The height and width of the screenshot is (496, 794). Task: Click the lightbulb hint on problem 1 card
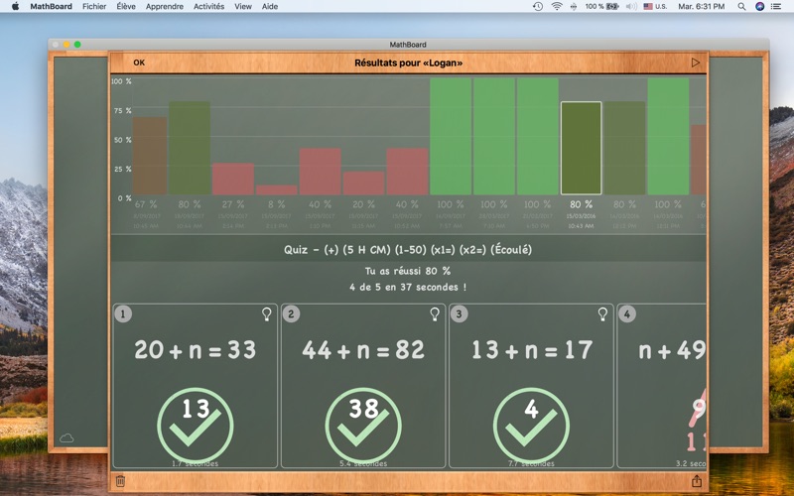click(x=266, y=314)
